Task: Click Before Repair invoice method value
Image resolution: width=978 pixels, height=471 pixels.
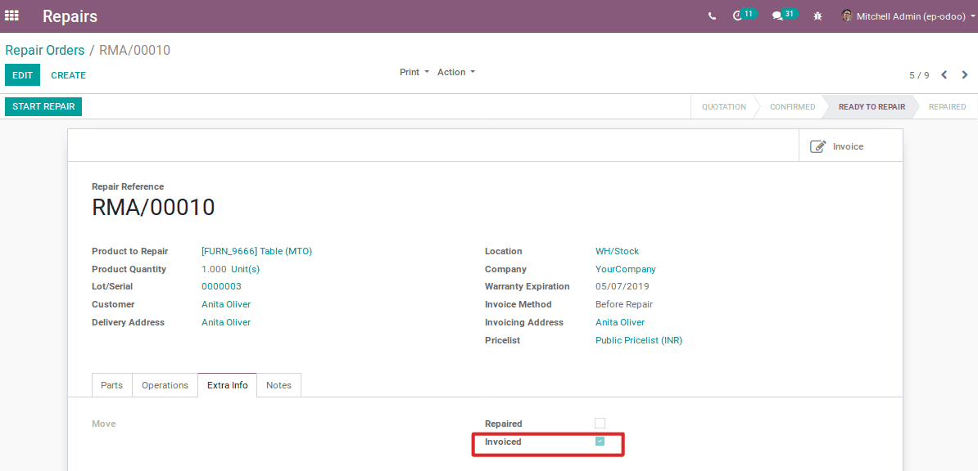Action: pyautogui.click(x=623, y=305)
